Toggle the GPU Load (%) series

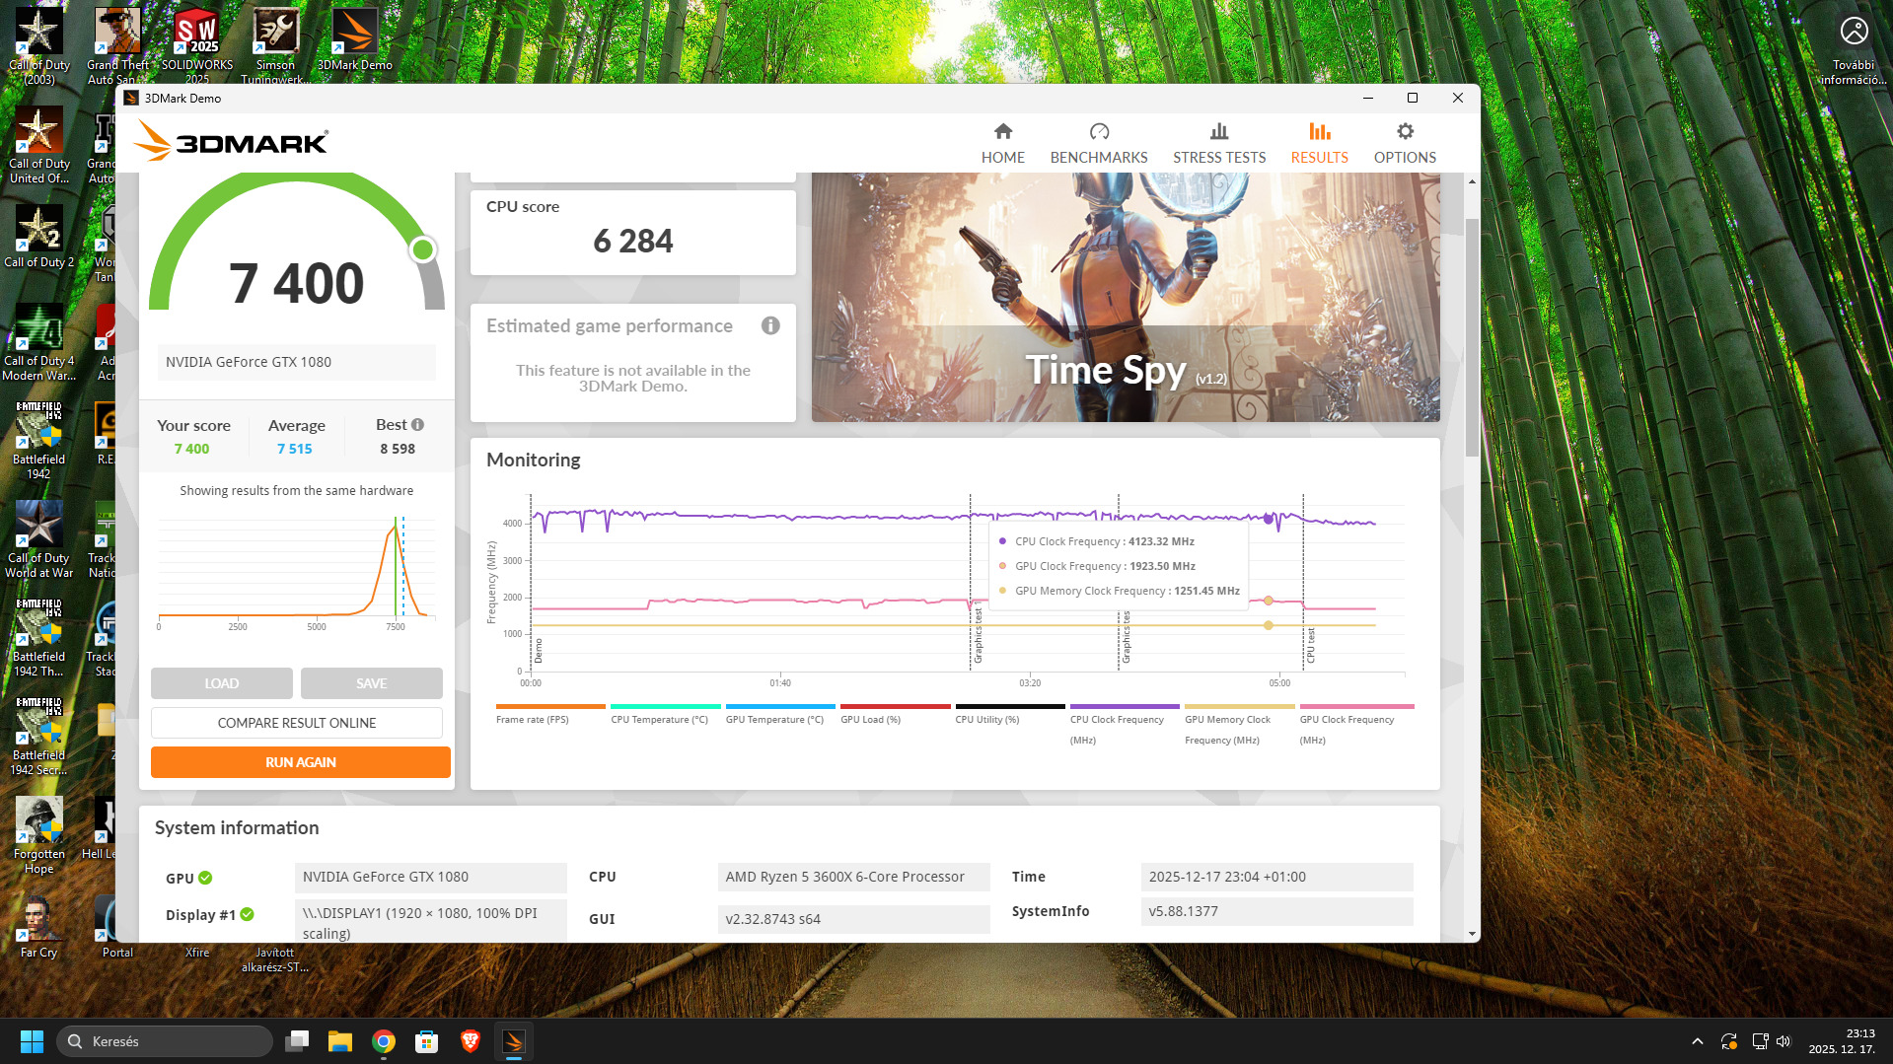pos(896,715)
